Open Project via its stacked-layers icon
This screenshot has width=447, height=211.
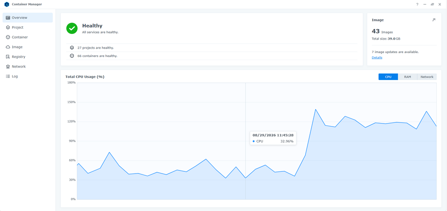tap(8, 27)
